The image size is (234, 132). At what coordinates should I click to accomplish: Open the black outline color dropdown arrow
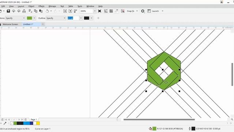tap(91, 18)
